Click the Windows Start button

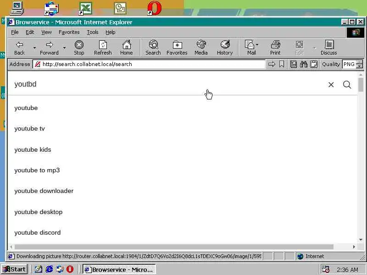coord(15,269)
